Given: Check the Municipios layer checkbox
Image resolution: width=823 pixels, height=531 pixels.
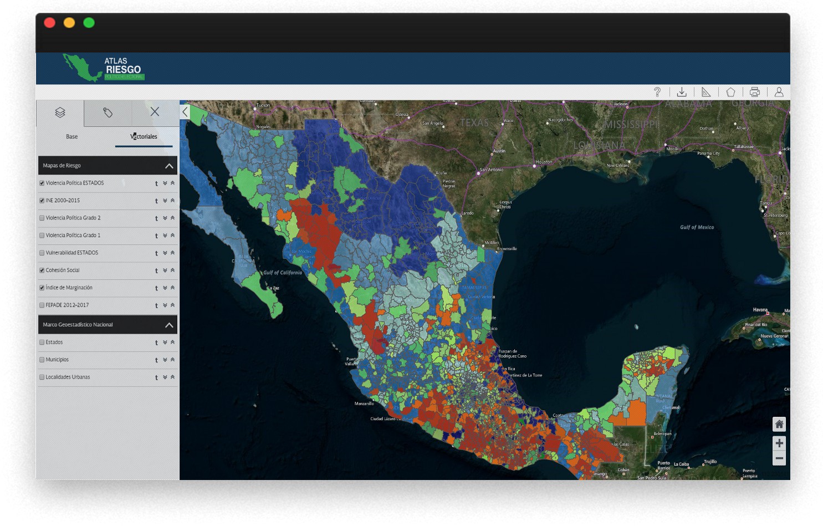Looking at the screenshot, I should (x=42, y=360).
